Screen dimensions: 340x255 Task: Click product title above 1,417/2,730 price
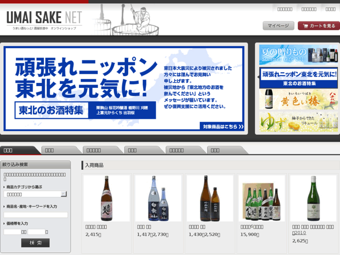(x=144, y=227)
